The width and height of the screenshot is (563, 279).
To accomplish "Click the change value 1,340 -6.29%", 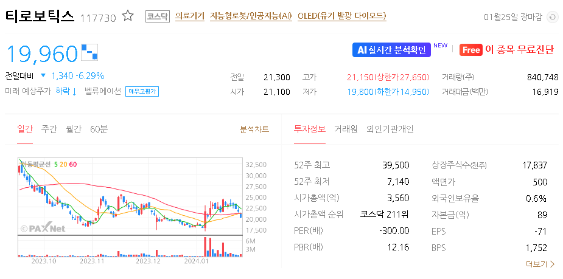I will coord(77,76).
